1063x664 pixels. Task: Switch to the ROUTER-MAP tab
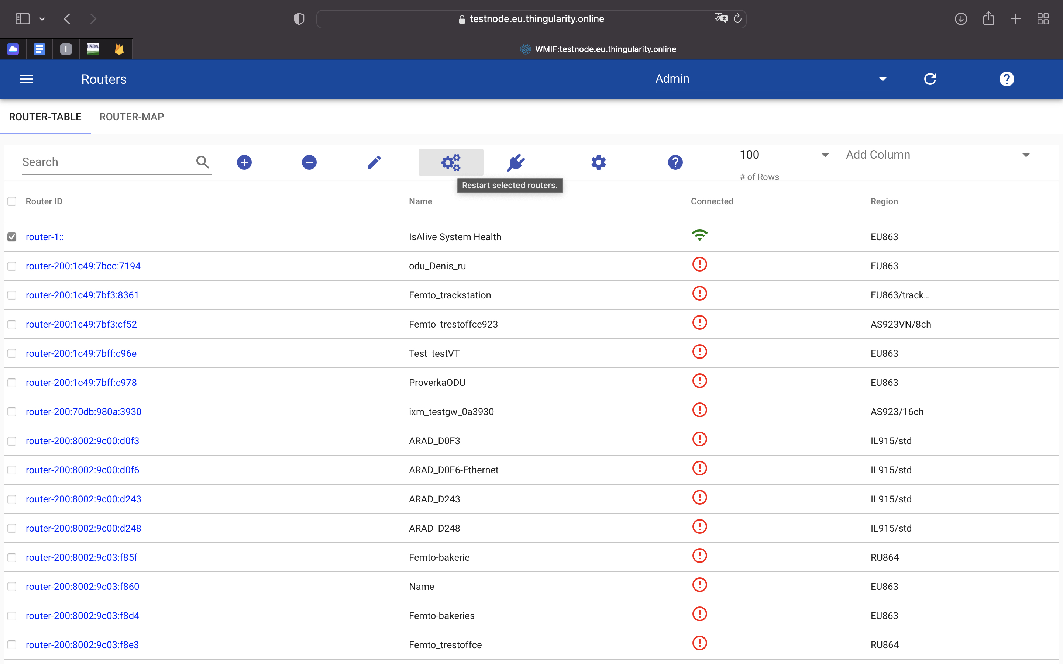[x=131, y=117]
